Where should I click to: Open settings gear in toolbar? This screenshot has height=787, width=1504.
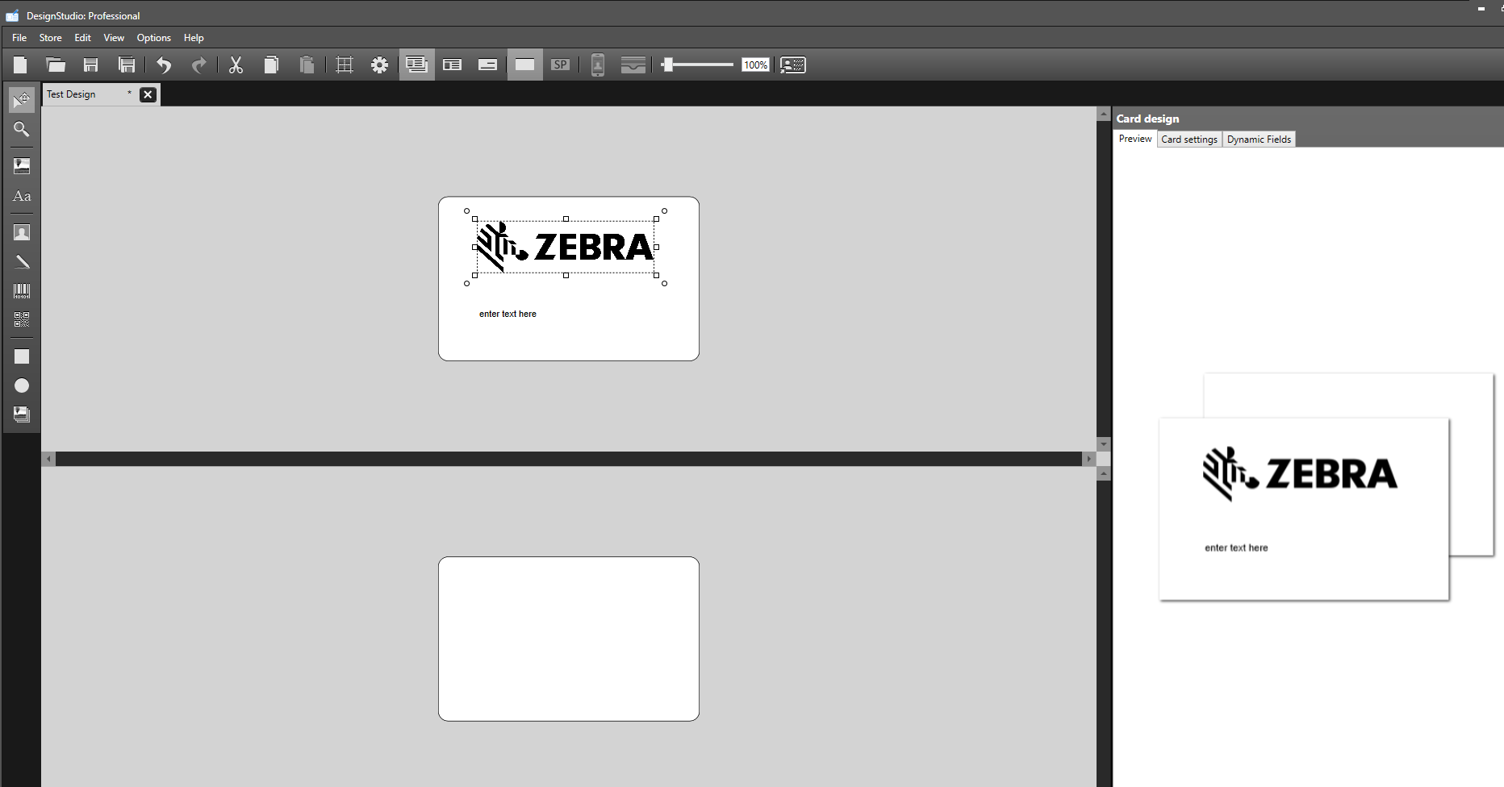pyautogui.click(x=380, y=65)
